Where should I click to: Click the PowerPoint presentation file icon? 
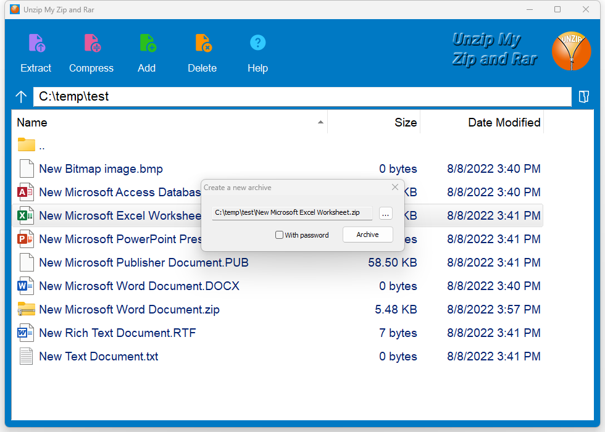25,239
